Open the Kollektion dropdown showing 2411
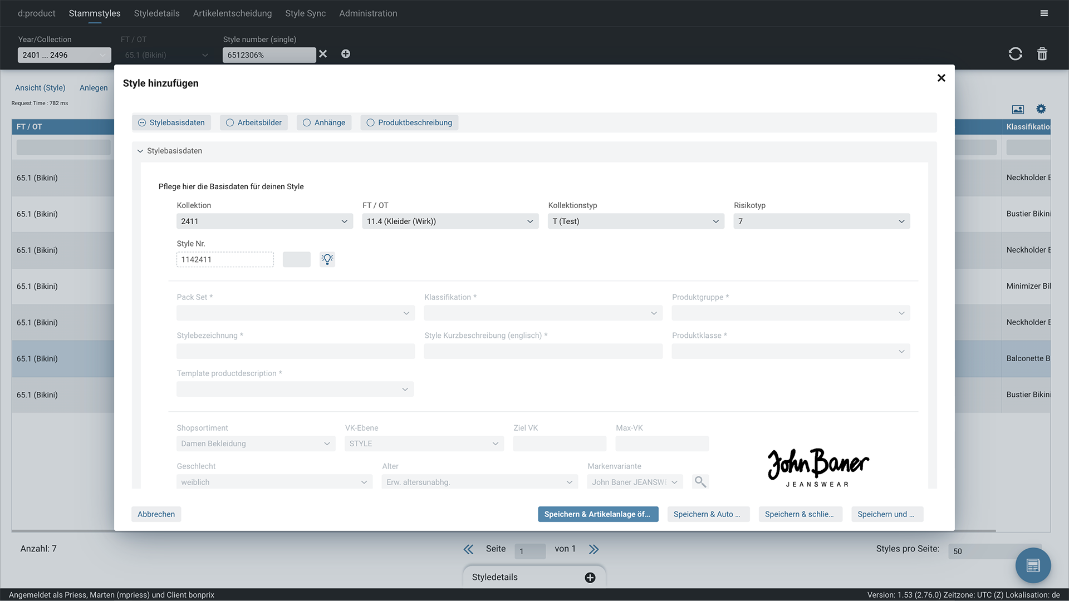The height and width of the screenshot is (601, 1069). coord(264,221)
